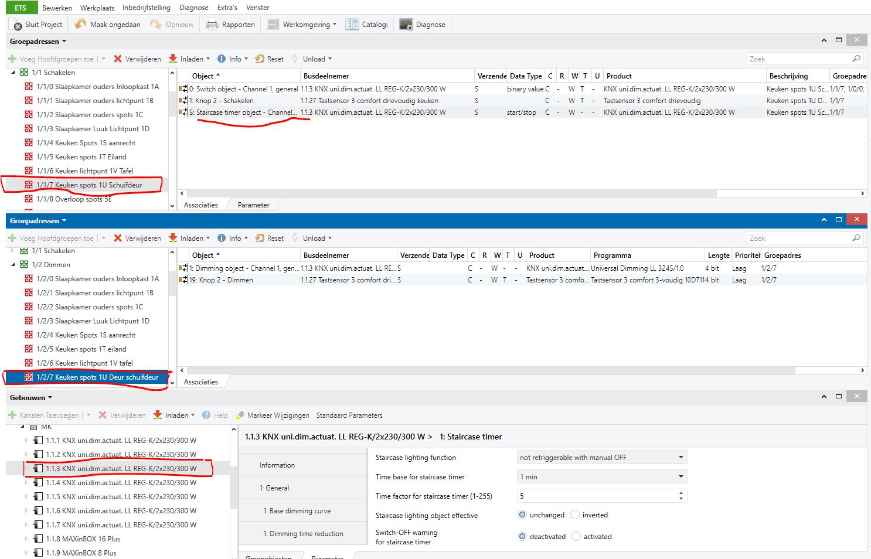The image size is (871, 559).
Task: Open the Staircase lighting function dropdown
Action: point(601,458)
